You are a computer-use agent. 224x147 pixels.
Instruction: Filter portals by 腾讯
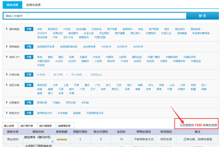click(x=61, y=57)
